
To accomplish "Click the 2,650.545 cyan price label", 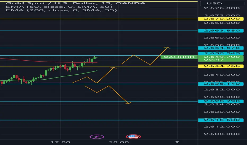I will (x=221, y=54).
